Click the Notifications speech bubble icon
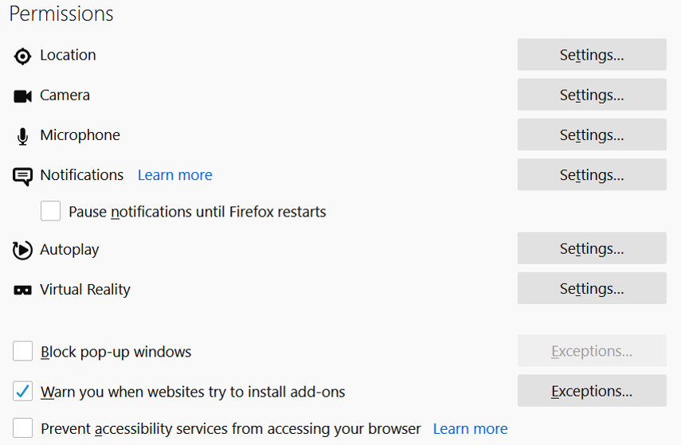The image size is (681, 445). (22, 177)
